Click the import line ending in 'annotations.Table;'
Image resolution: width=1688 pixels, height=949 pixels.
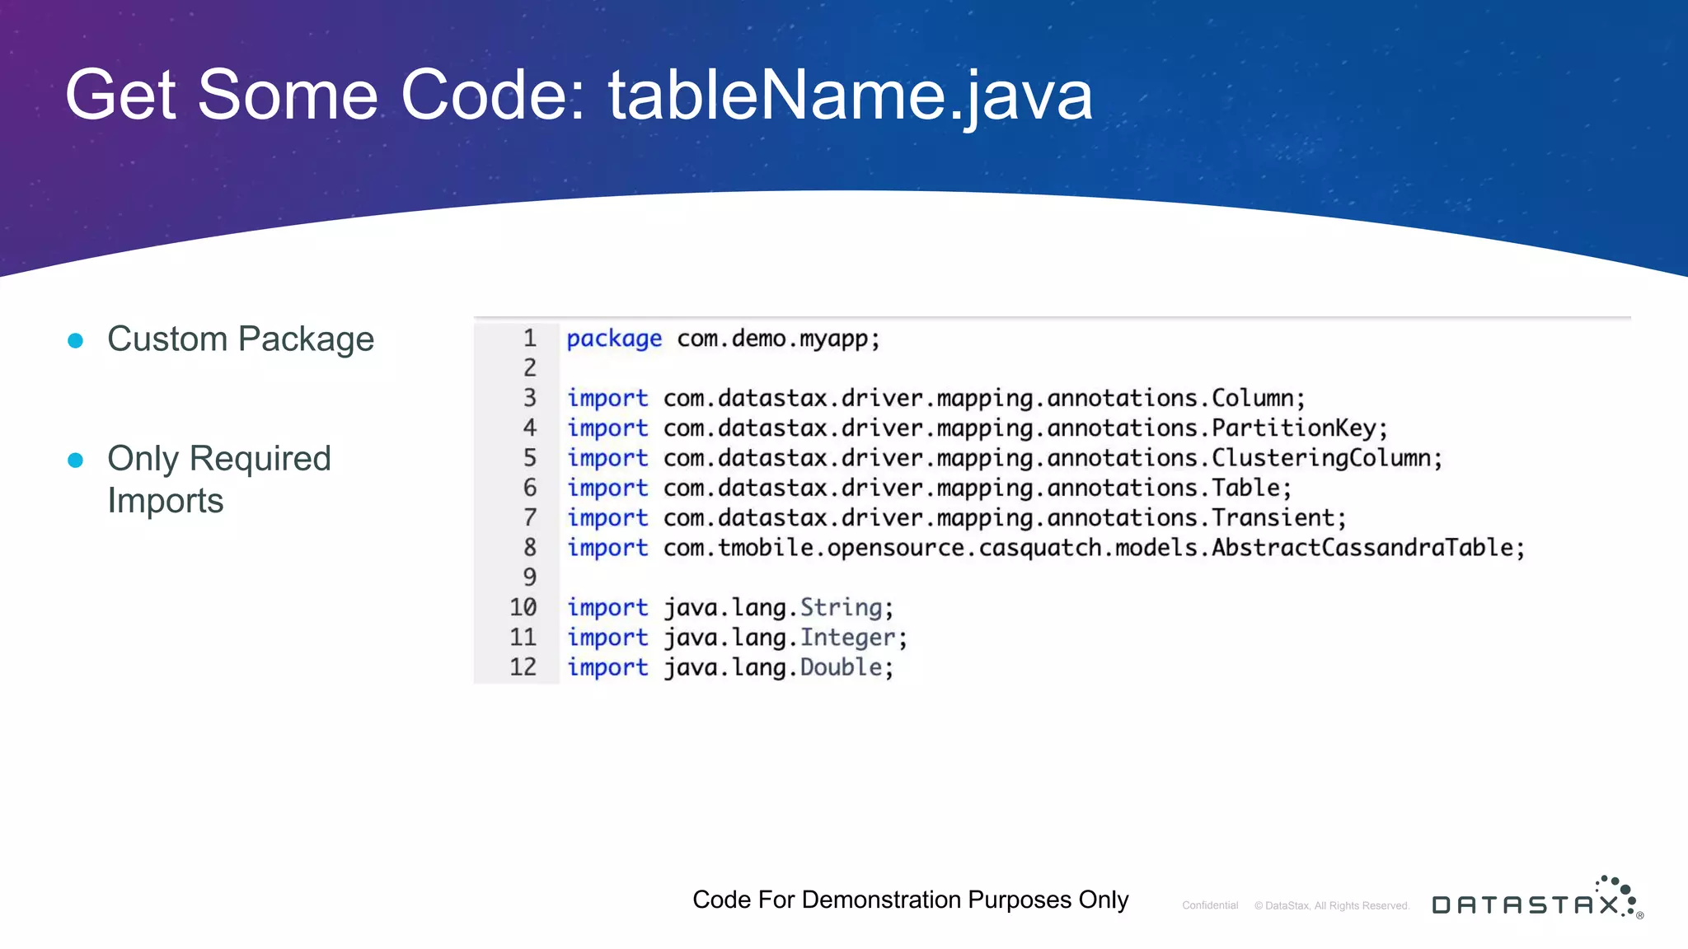929,489
